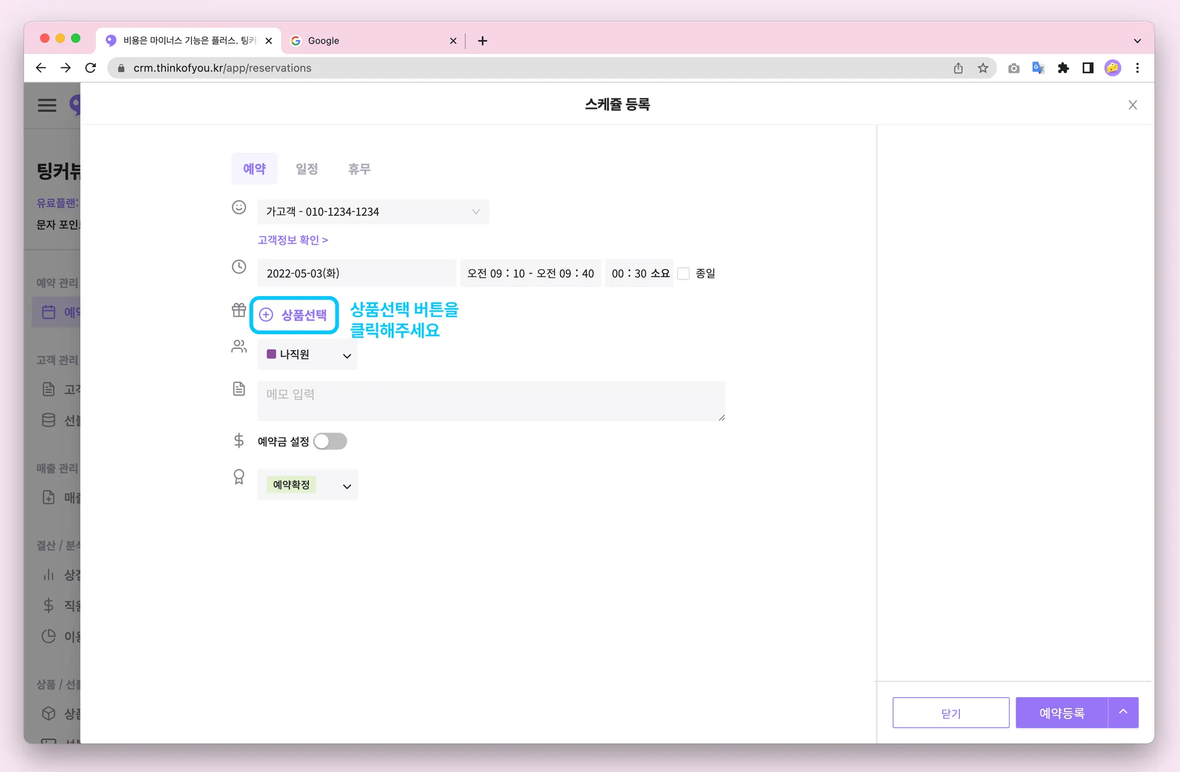Enable the 예약금 설정 toggle
The height and width of the screenshot is (772, 1180).
pos(330,441)
